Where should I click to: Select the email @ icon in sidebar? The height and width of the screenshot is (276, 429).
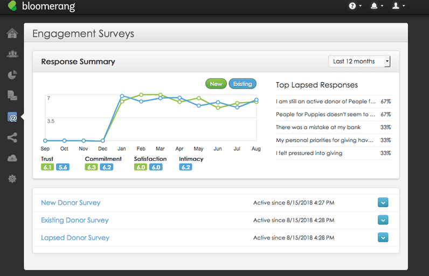(12, 117)
